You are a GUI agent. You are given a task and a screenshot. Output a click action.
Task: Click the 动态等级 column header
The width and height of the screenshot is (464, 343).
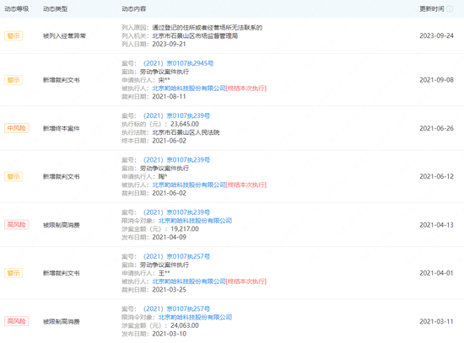click(x=17, y=9)
